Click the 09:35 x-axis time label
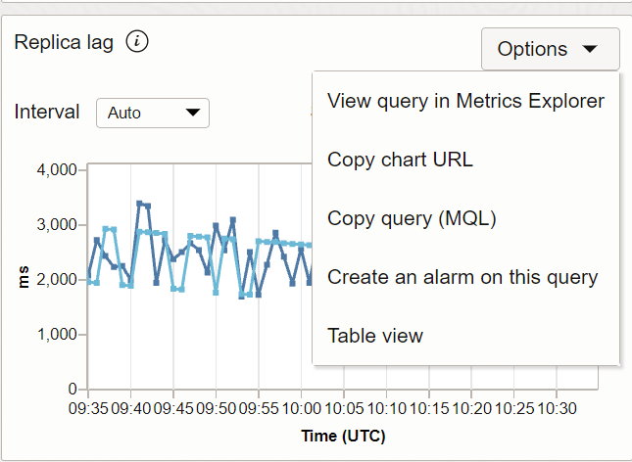Screen dimensions: 632x462 pyautogui.click(x=89, y=407)
